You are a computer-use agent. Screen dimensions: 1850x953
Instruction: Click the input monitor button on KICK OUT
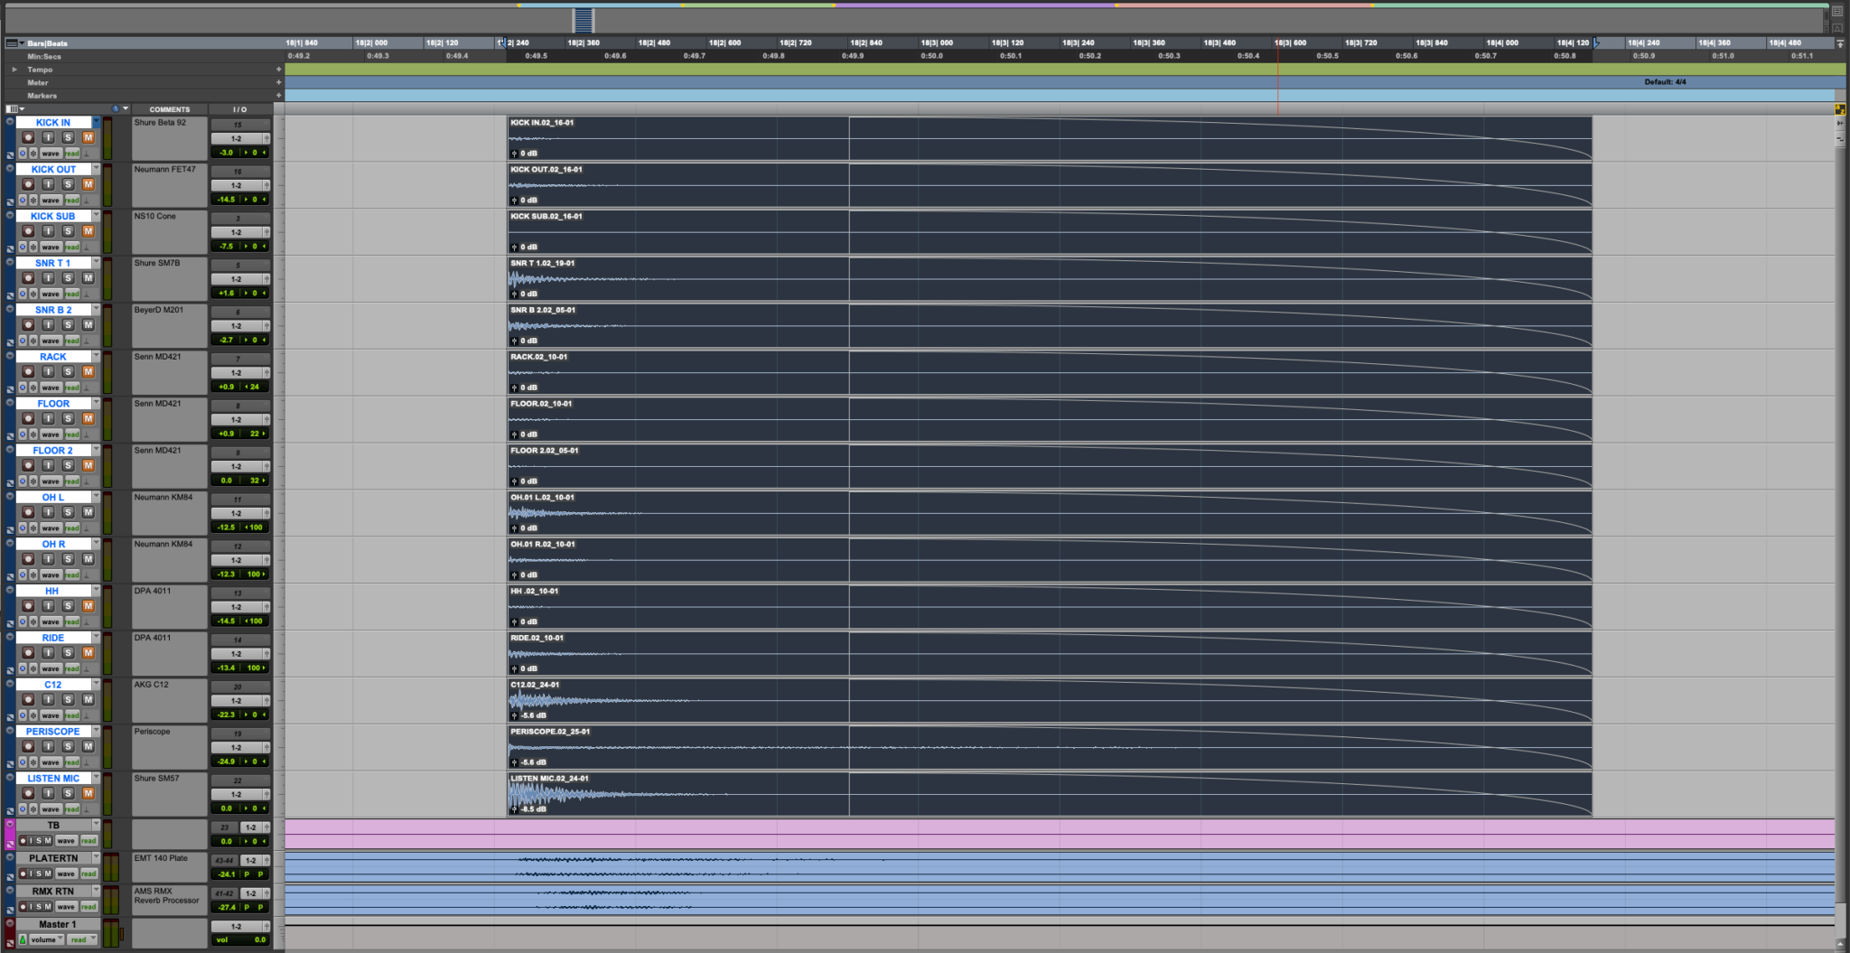pyautogui.click(x=48, y=184)
